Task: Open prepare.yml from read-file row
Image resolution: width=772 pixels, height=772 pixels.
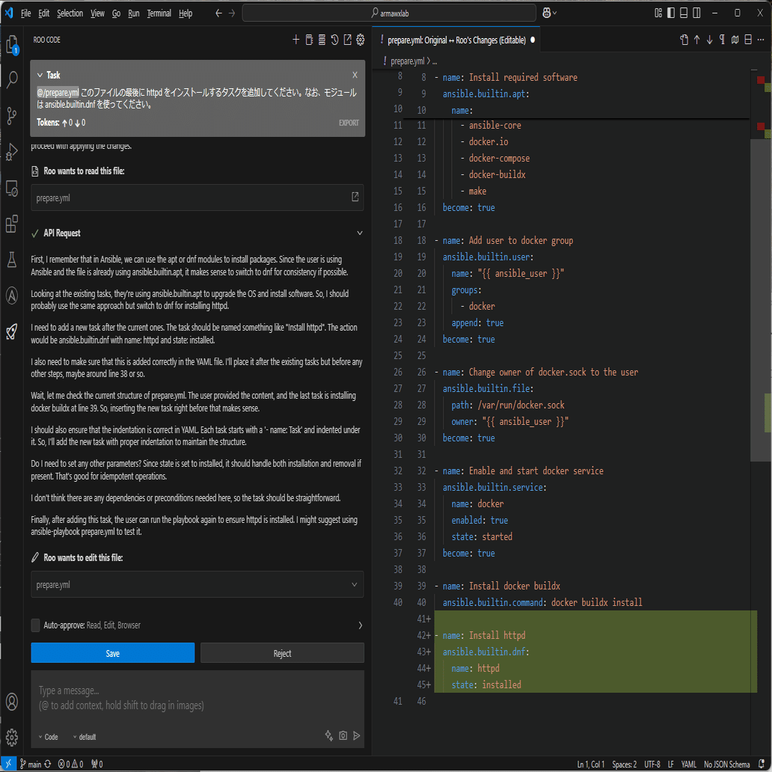Action: click(355, 197)
